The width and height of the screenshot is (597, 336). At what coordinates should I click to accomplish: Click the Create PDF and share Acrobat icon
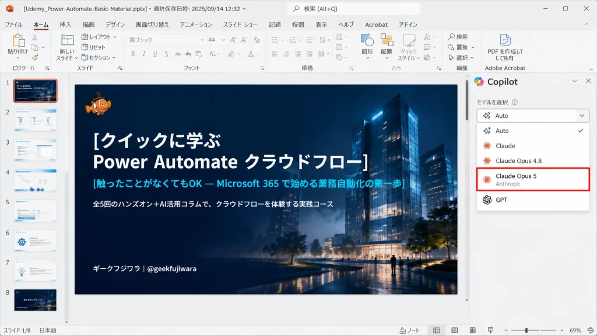(x=505, y=40)
